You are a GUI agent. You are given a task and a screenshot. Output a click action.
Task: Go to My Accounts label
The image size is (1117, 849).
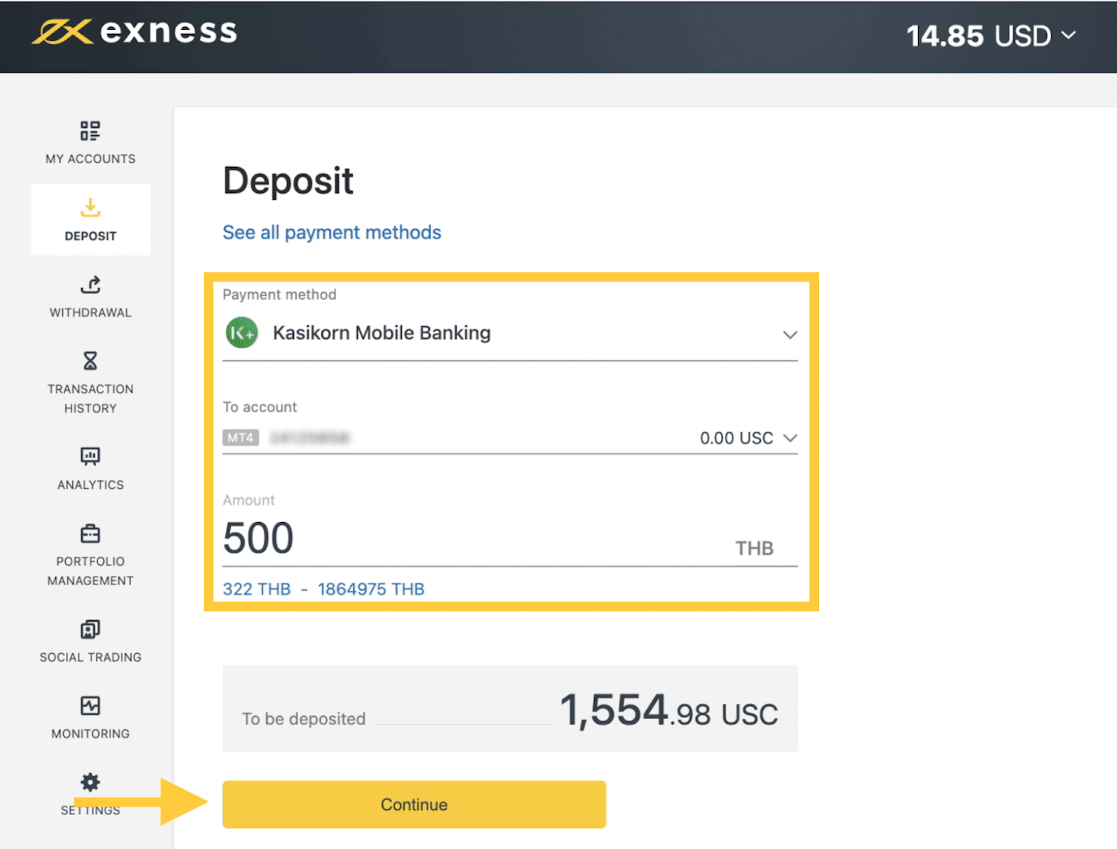coord(91,158)
